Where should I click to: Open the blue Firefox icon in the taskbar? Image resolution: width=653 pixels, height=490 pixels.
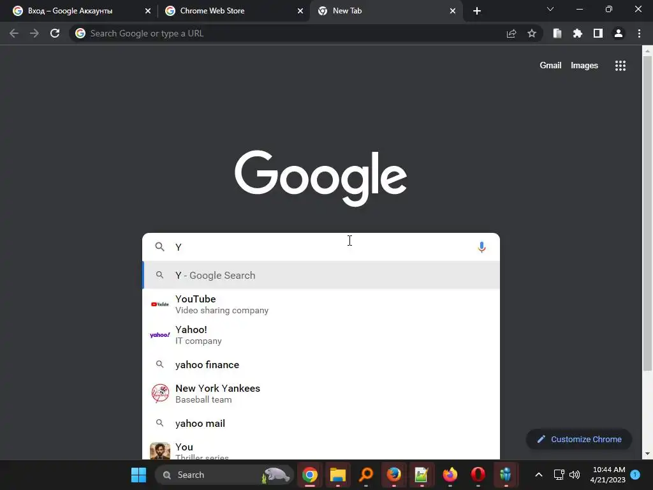click(x=393, y=475)
